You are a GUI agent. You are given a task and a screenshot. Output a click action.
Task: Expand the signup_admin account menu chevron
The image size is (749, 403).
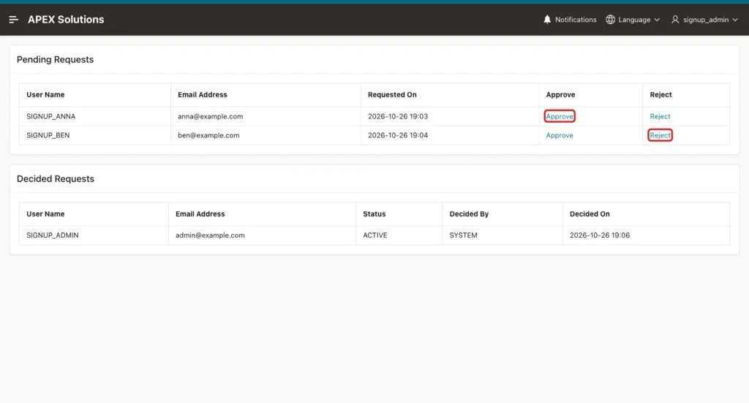[735, 20]
